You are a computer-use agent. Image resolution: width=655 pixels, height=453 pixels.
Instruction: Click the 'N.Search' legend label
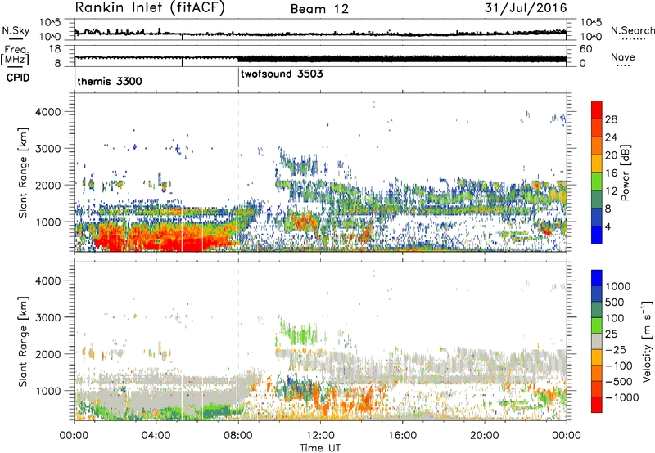632,30
